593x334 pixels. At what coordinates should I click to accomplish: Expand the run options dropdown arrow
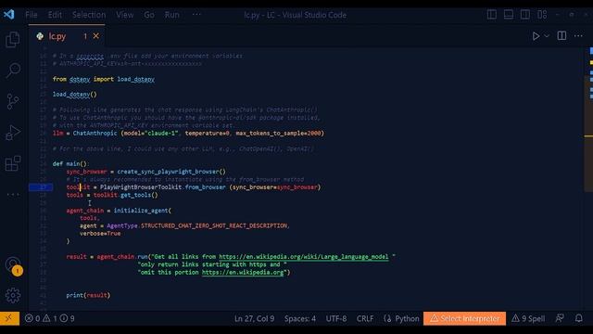coord(547,36)
